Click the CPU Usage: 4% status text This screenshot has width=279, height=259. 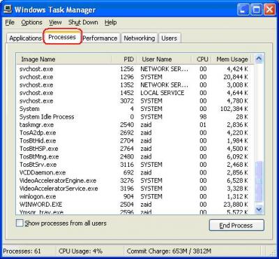(x=80, y=251)
